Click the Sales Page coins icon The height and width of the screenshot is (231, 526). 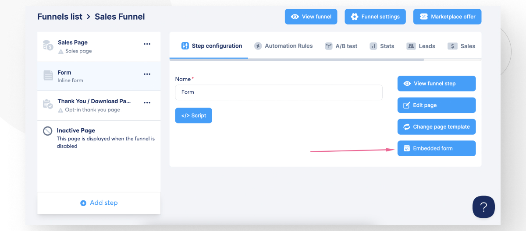(48, 45)
